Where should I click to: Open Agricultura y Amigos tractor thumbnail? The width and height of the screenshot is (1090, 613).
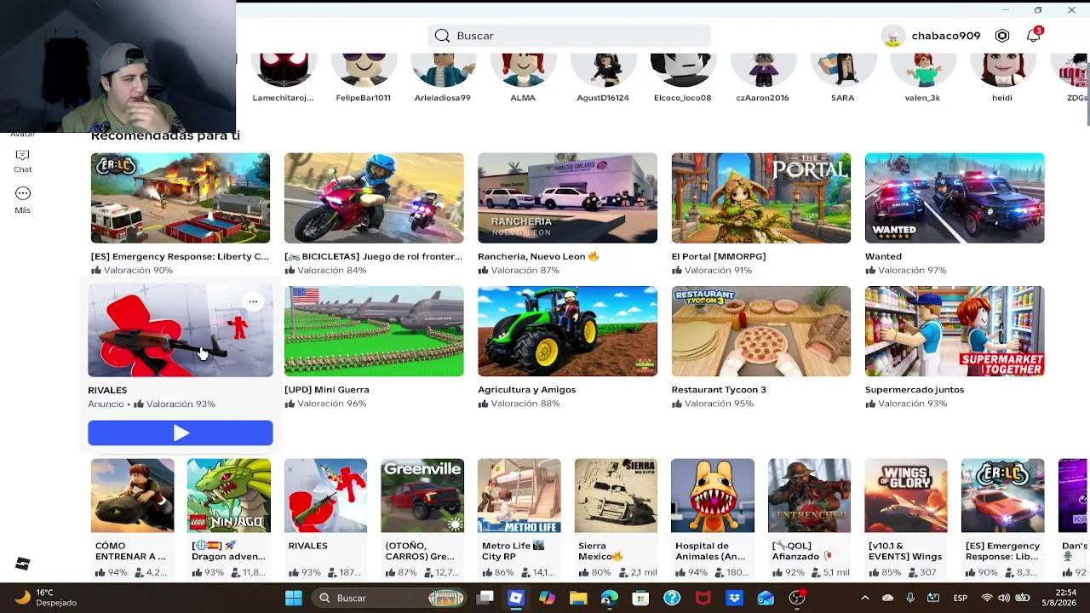(567, 331)
